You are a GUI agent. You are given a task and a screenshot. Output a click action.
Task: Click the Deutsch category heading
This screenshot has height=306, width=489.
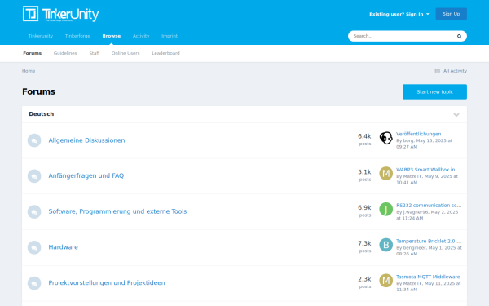42,114
